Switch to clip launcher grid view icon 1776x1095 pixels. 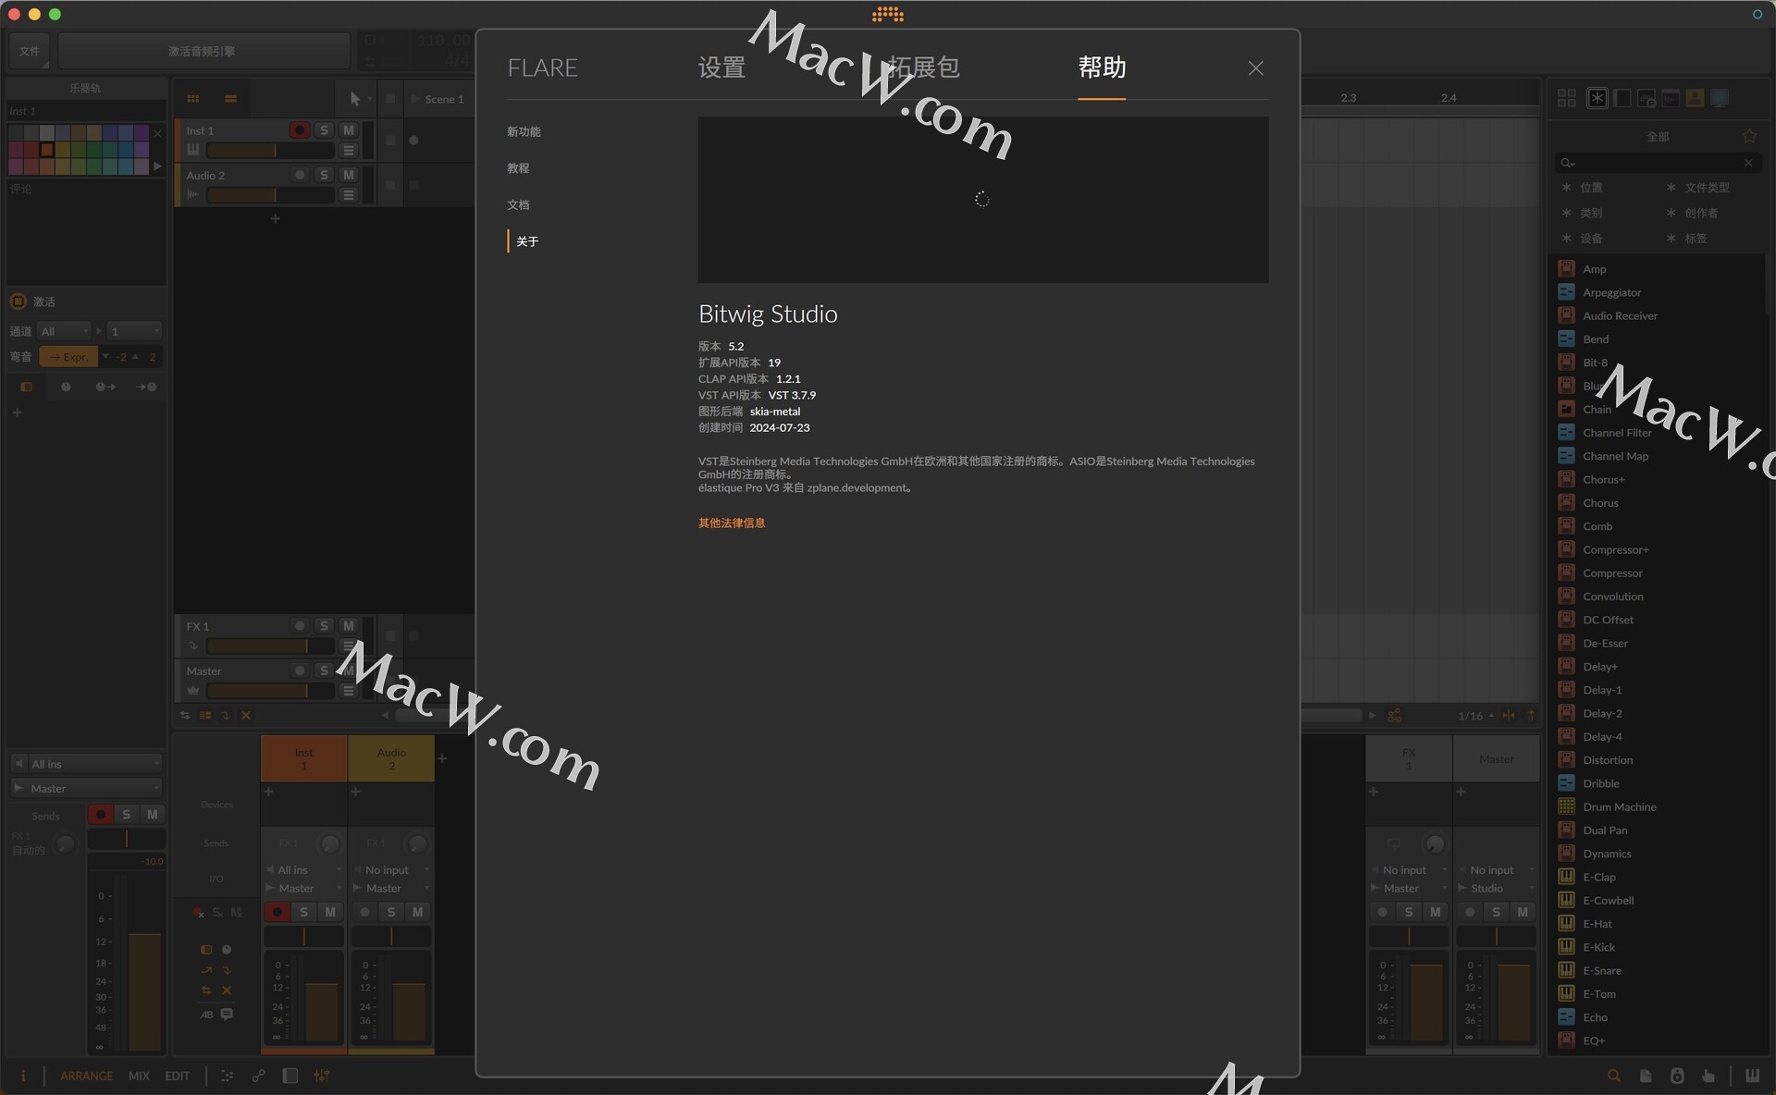pyautogui.click(x=193, y=99)
